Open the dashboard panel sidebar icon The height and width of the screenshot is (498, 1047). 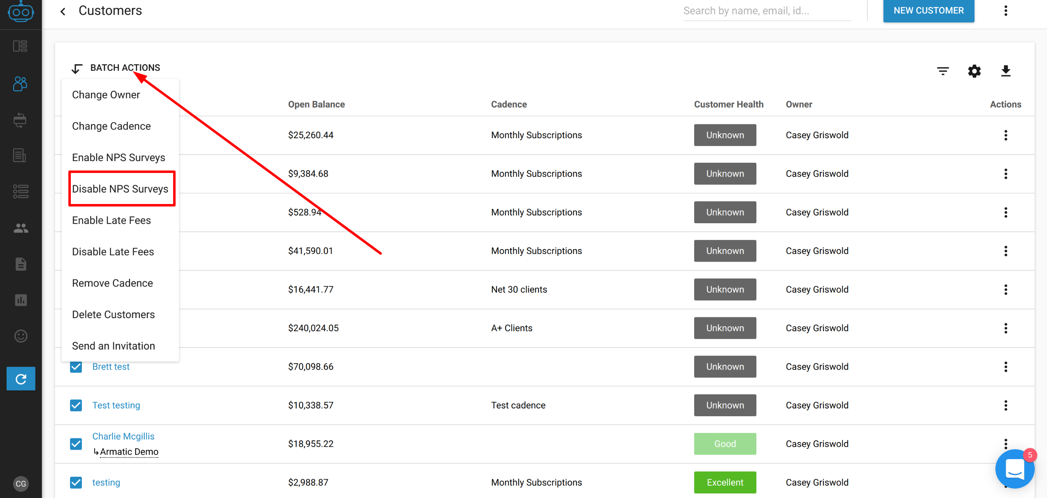[20, 46]
